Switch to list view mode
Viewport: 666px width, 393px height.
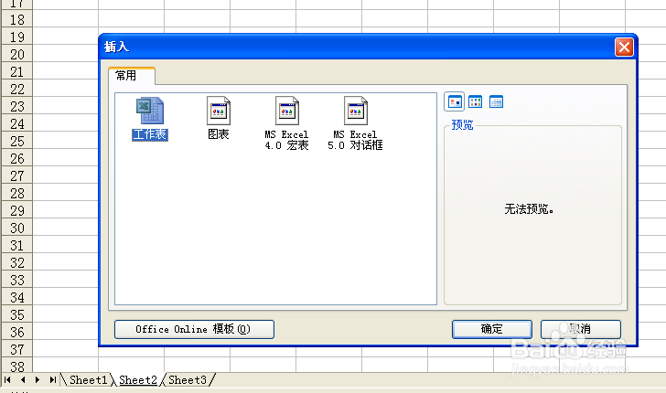tap(475, 101)
